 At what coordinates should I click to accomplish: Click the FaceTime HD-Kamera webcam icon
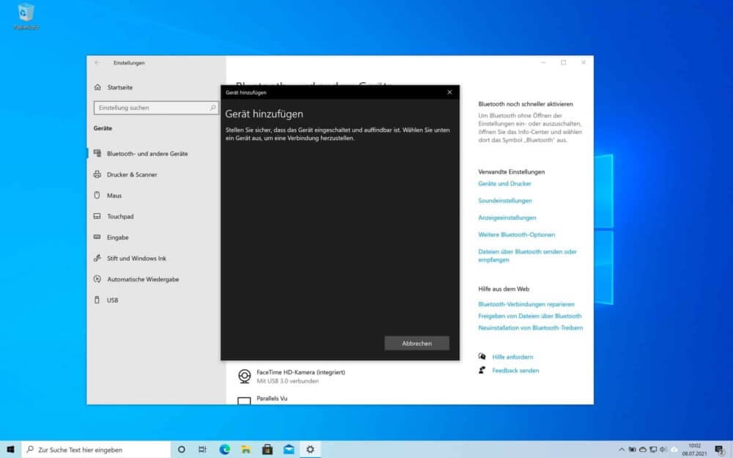(245, 376)
